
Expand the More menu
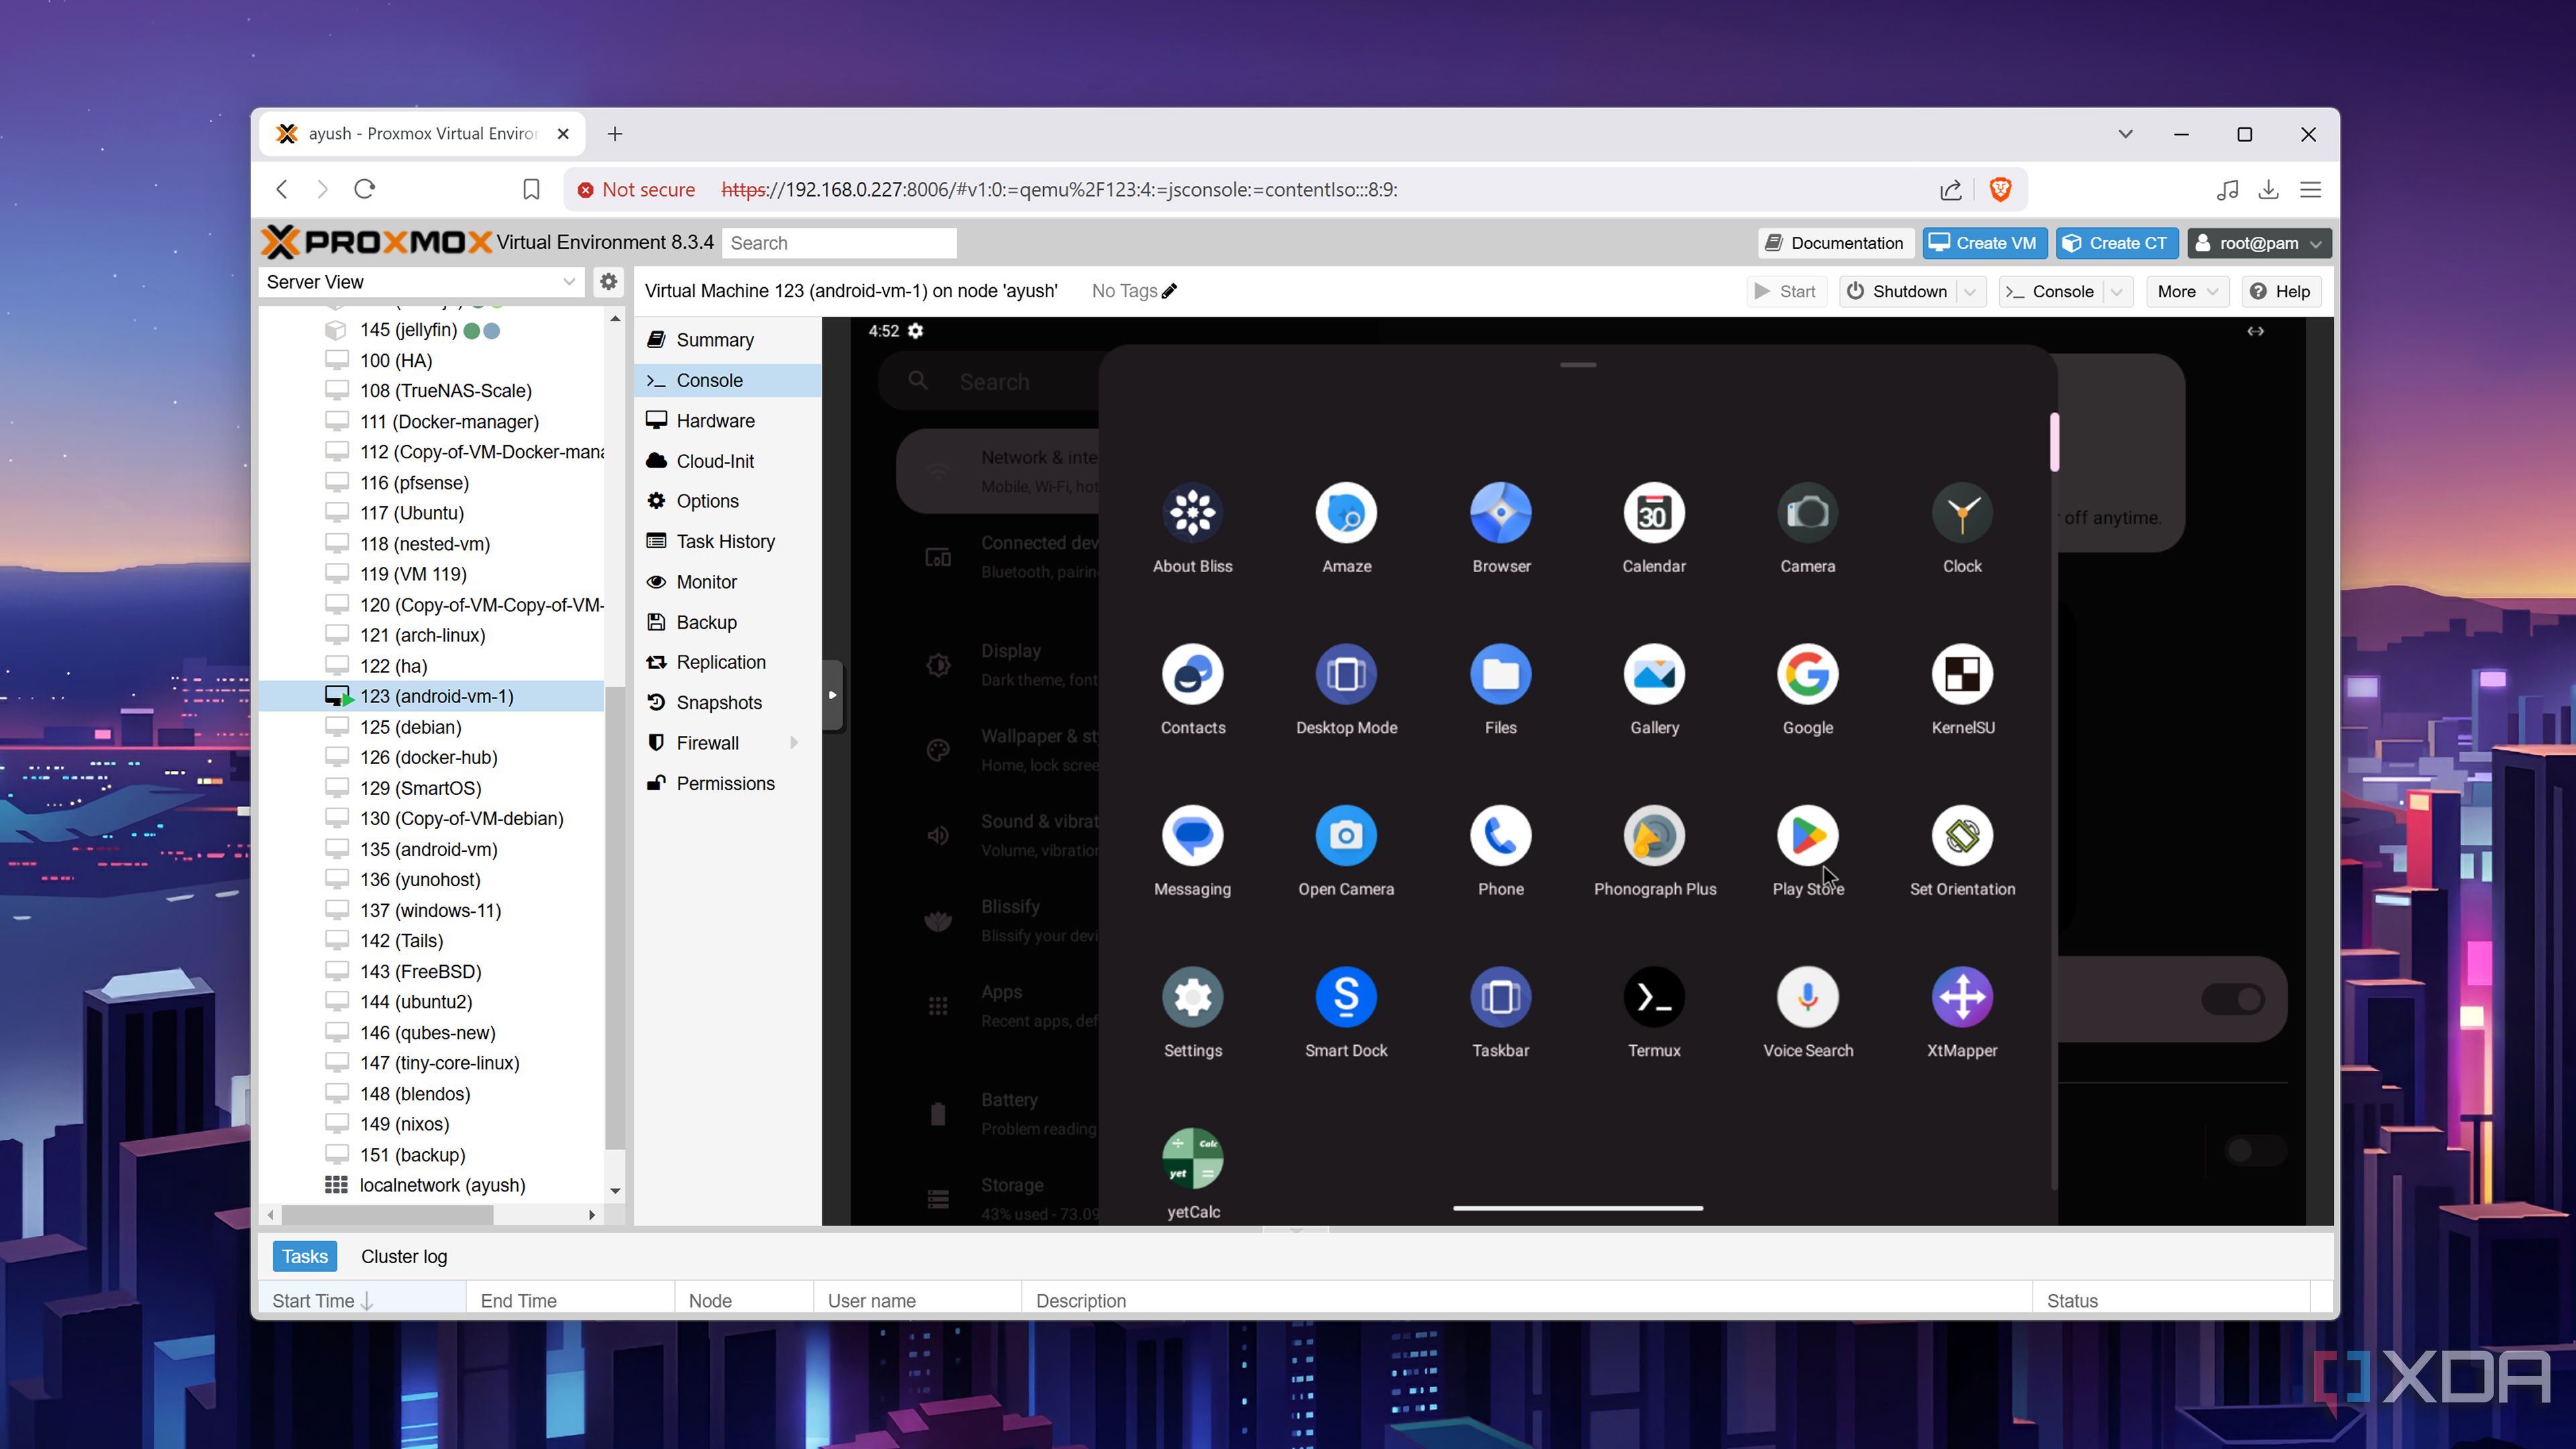[2187, 291]
